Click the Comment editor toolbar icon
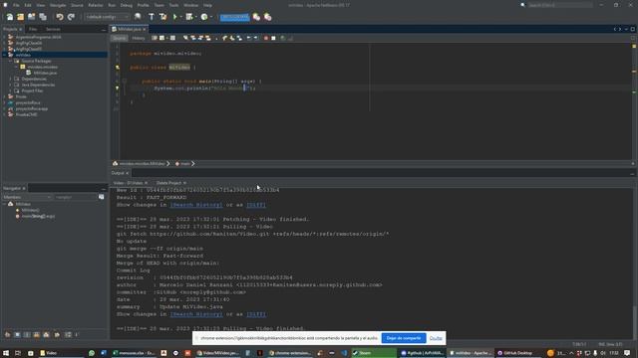This screenshot has width=638, height=358. [283, 38]
